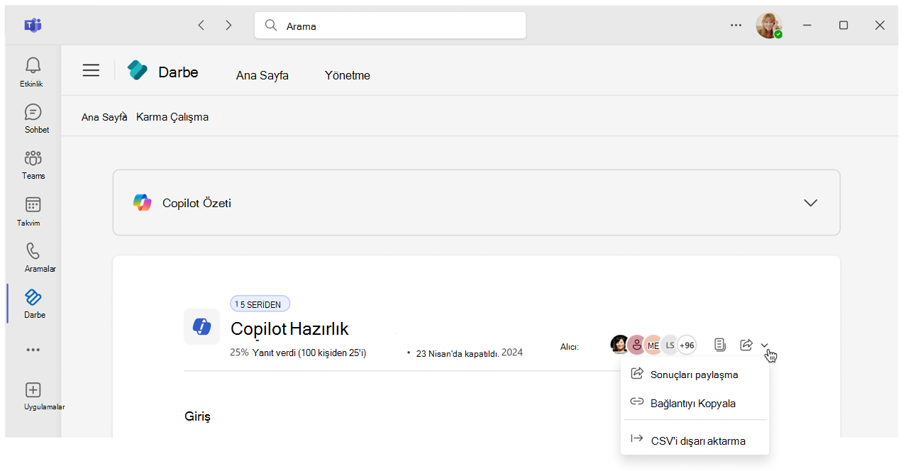Go to Teams in the sidebar
Screen dimensions: 908x471
pyautogui.click(x=33, y=158)
